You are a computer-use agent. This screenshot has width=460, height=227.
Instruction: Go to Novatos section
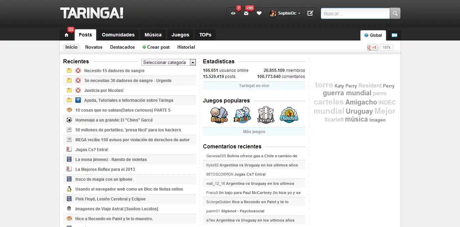pos(94,47)
